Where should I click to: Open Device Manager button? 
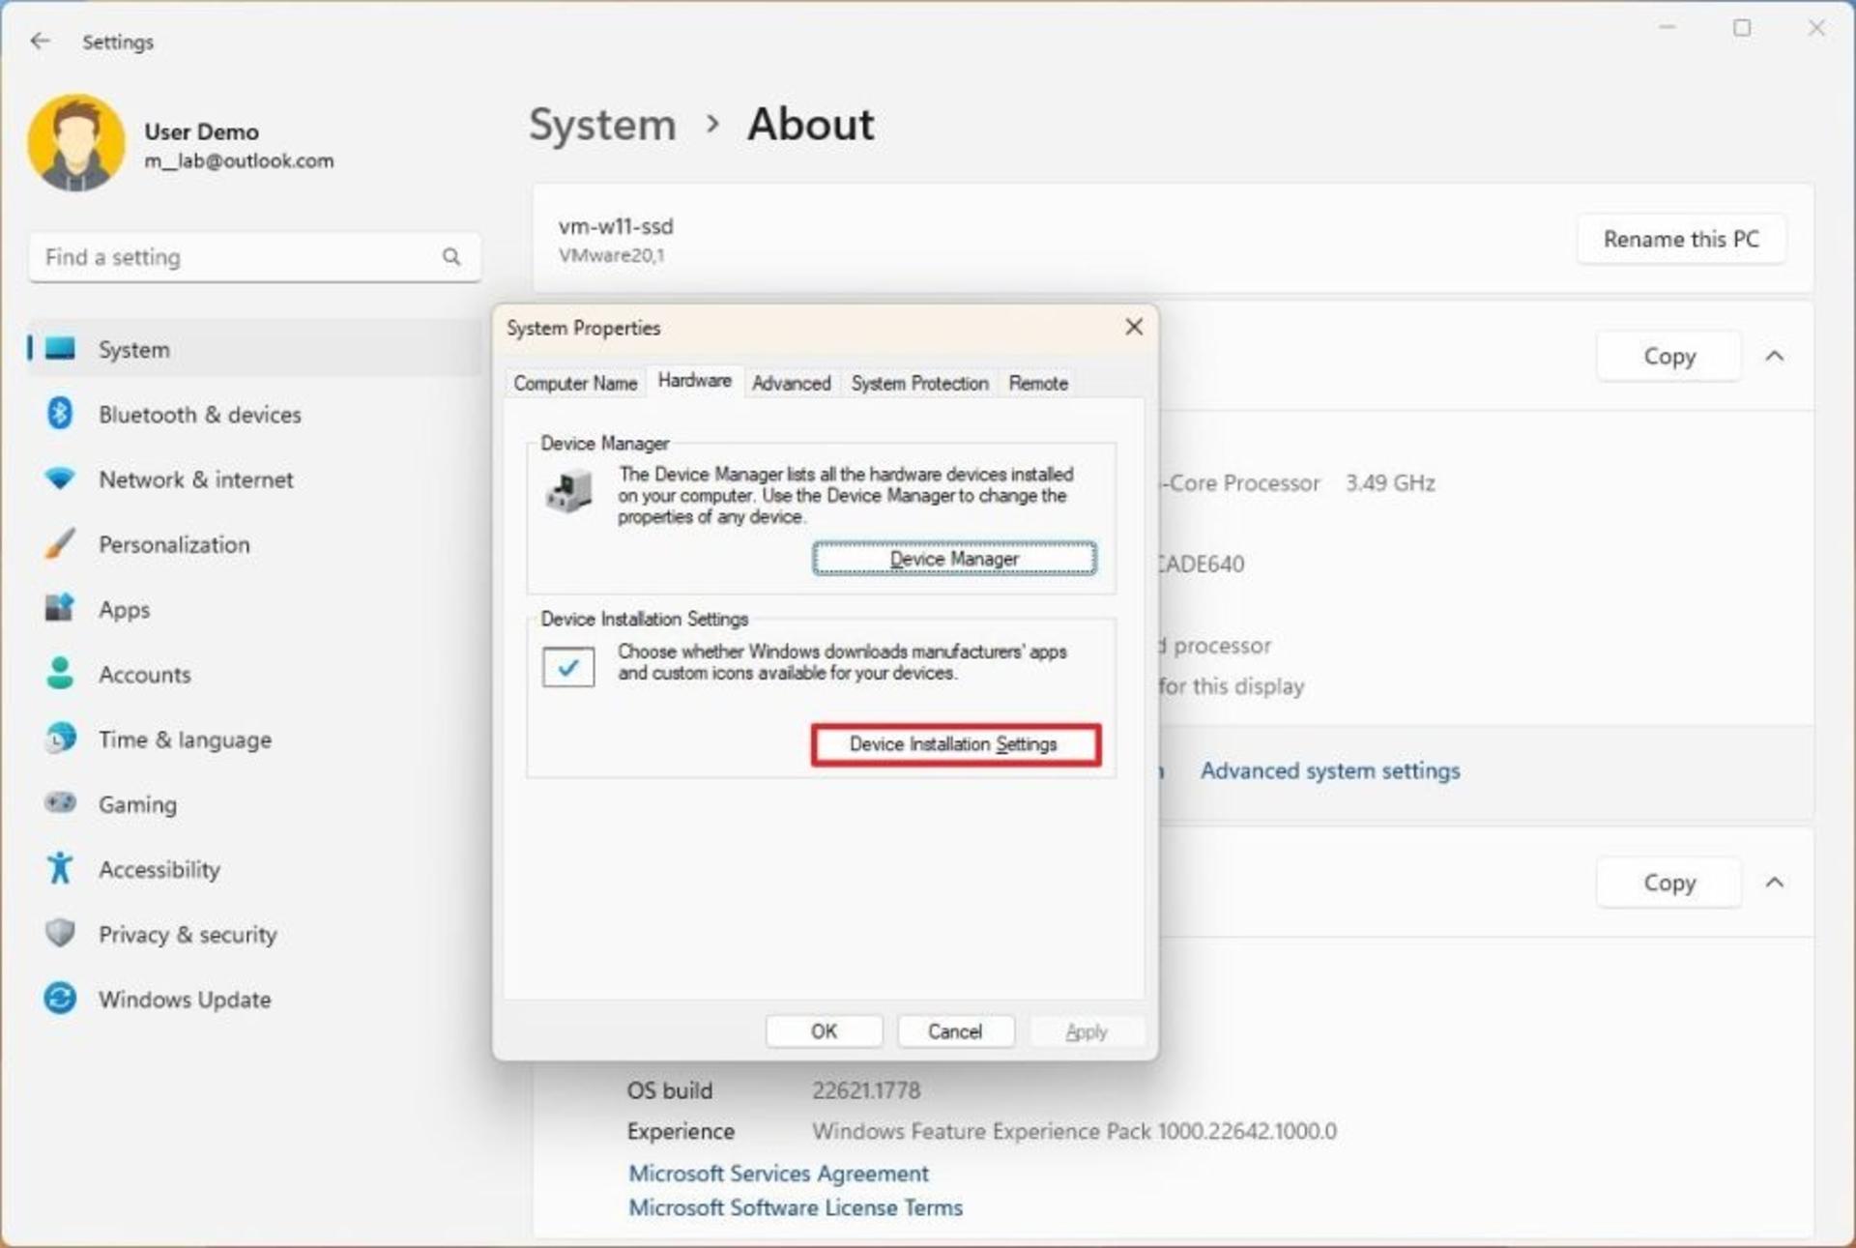click(954, 559)
